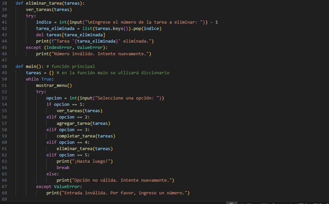Click the 'indice' variable on line 41

[x=44, y=22]
